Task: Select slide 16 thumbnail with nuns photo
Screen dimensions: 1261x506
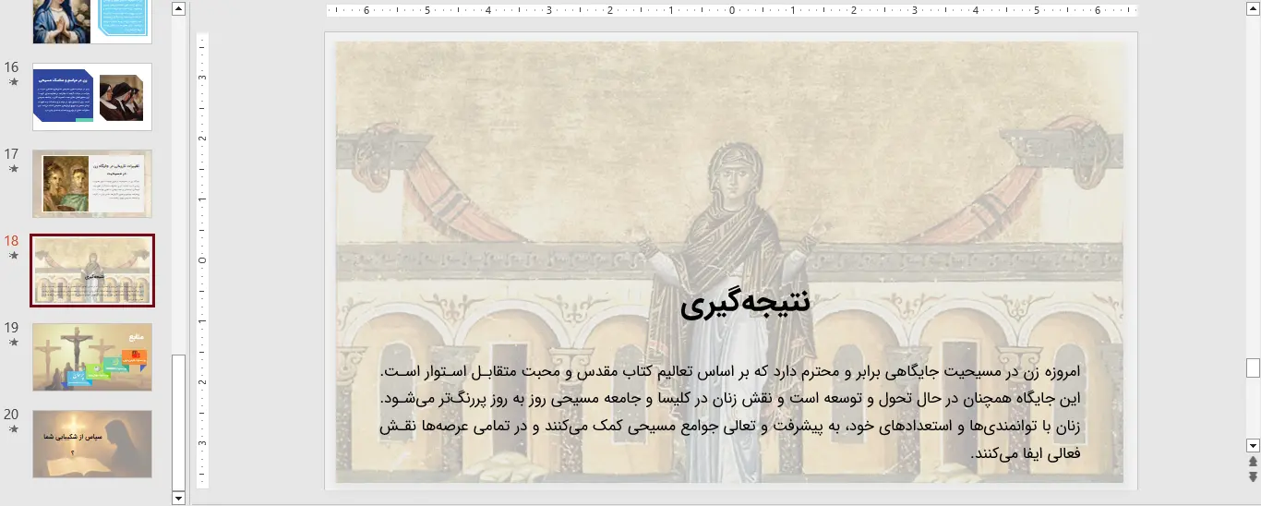Action: click(92, 97)
